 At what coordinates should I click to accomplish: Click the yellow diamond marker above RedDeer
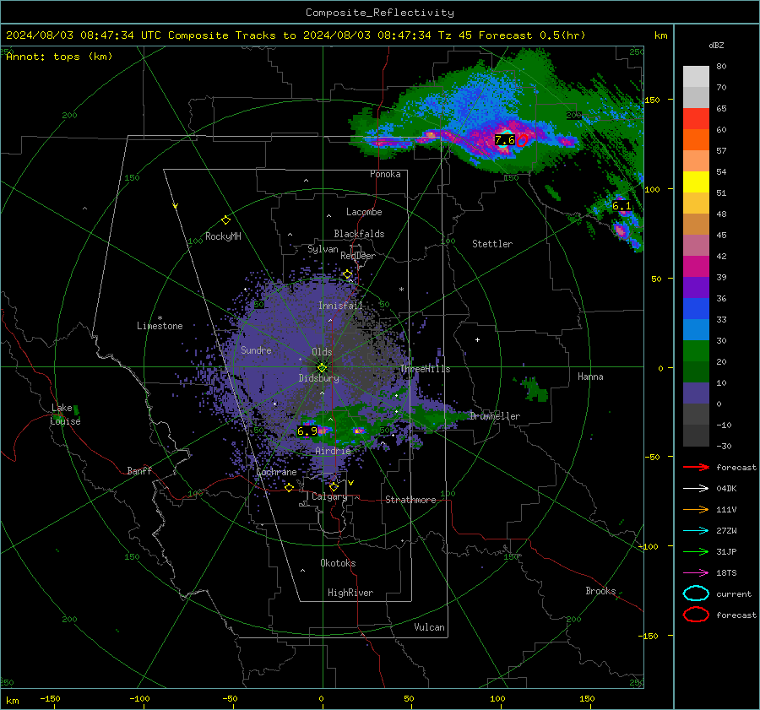pos(348,274)
